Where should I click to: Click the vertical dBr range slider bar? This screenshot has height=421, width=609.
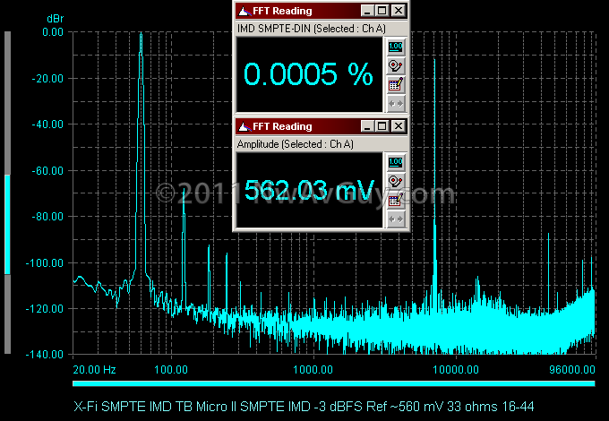pyautogui.click(x=7, y=193)
